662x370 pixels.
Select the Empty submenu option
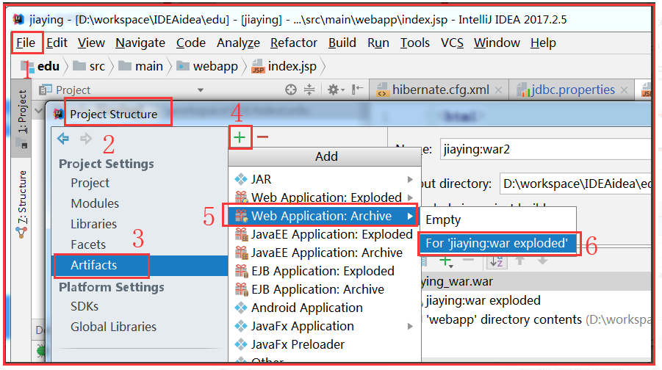(x=497, y=220)
